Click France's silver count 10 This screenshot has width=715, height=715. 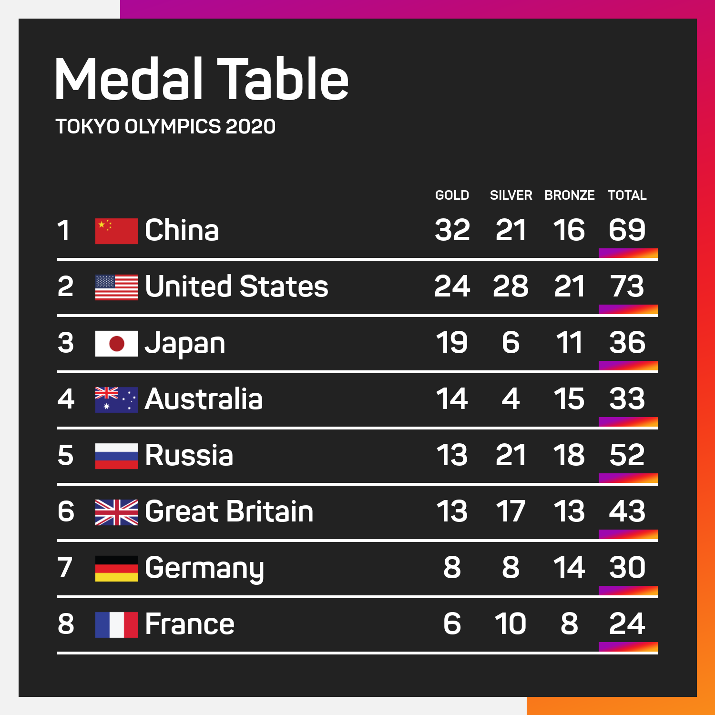(x=511, y=624)
